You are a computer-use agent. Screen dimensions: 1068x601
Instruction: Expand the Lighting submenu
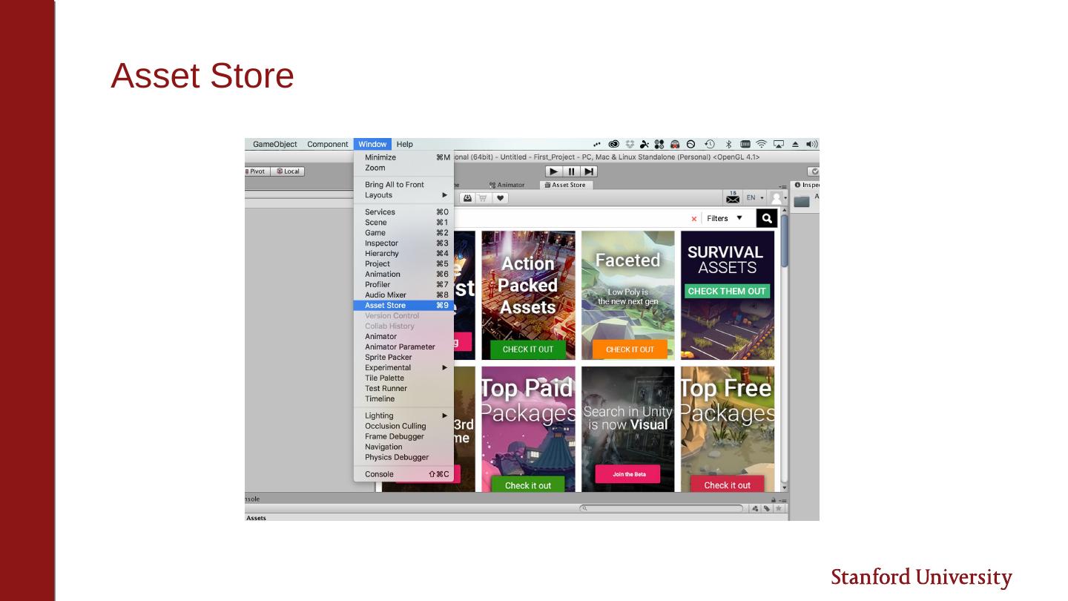(x=403, y=416)
